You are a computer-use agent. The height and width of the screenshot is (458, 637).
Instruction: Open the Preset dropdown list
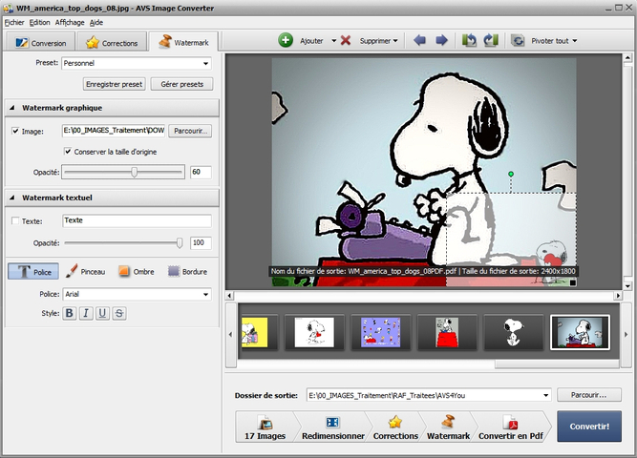pos(205,64)
